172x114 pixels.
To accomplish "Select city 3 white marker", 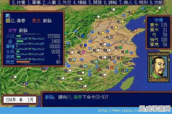I will pos(114,10).
